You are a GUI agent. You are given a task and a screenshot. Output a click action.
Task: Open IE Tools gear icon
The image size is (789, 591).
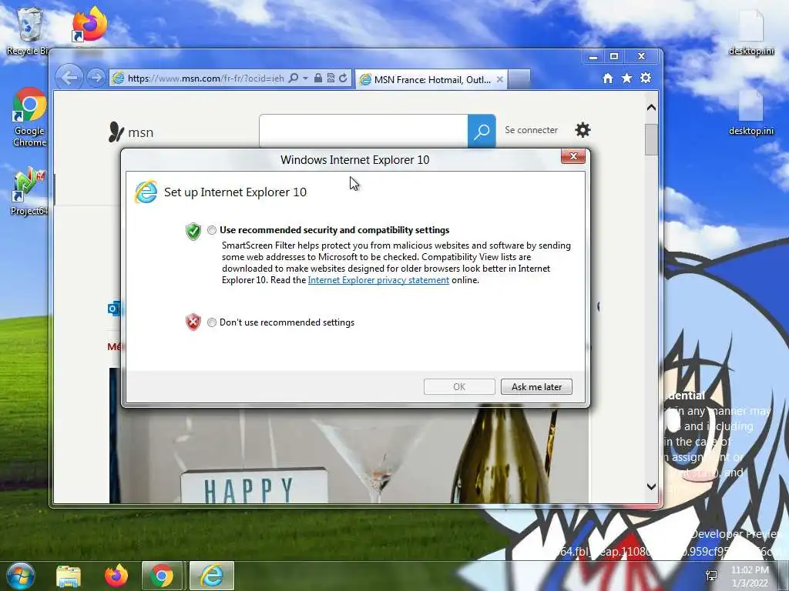646,78
